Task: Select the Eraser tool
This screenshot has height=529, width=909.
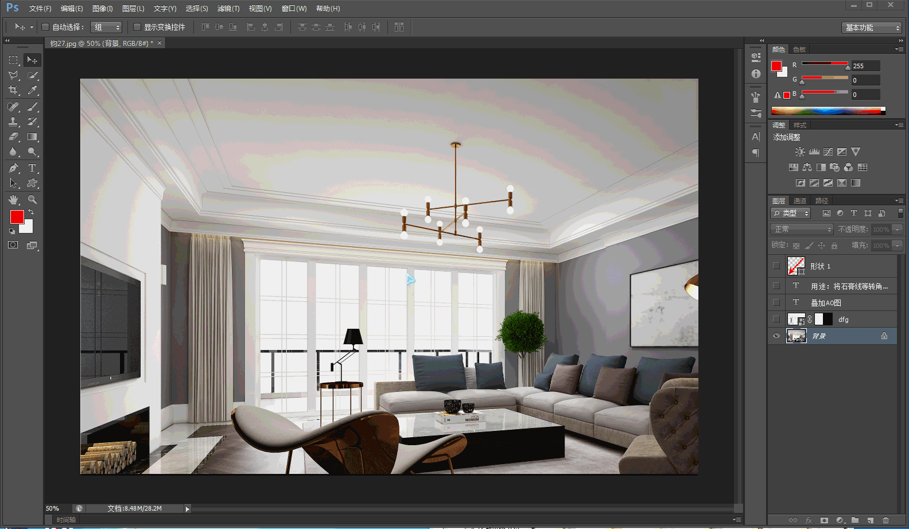Action: pos(13,137)
